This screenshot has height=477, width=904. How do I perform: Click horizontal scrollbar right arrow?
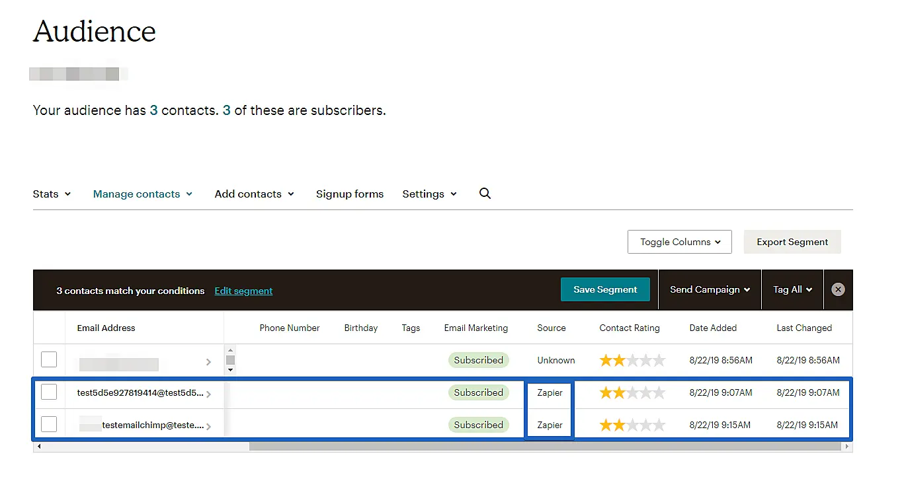[847, 447]
